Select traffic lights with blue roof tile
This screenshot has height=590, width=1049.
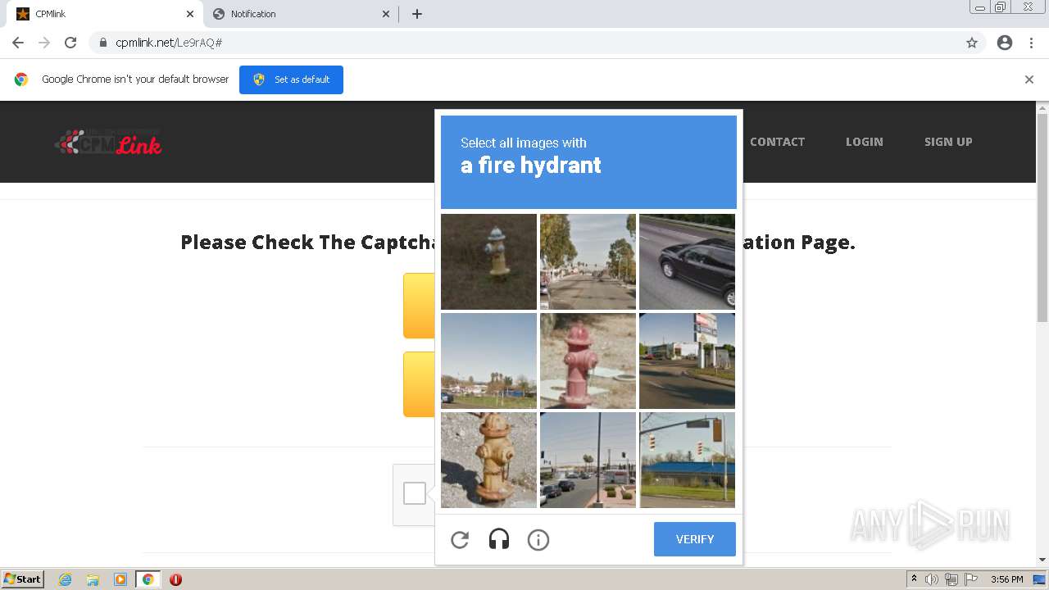point(687,460)
